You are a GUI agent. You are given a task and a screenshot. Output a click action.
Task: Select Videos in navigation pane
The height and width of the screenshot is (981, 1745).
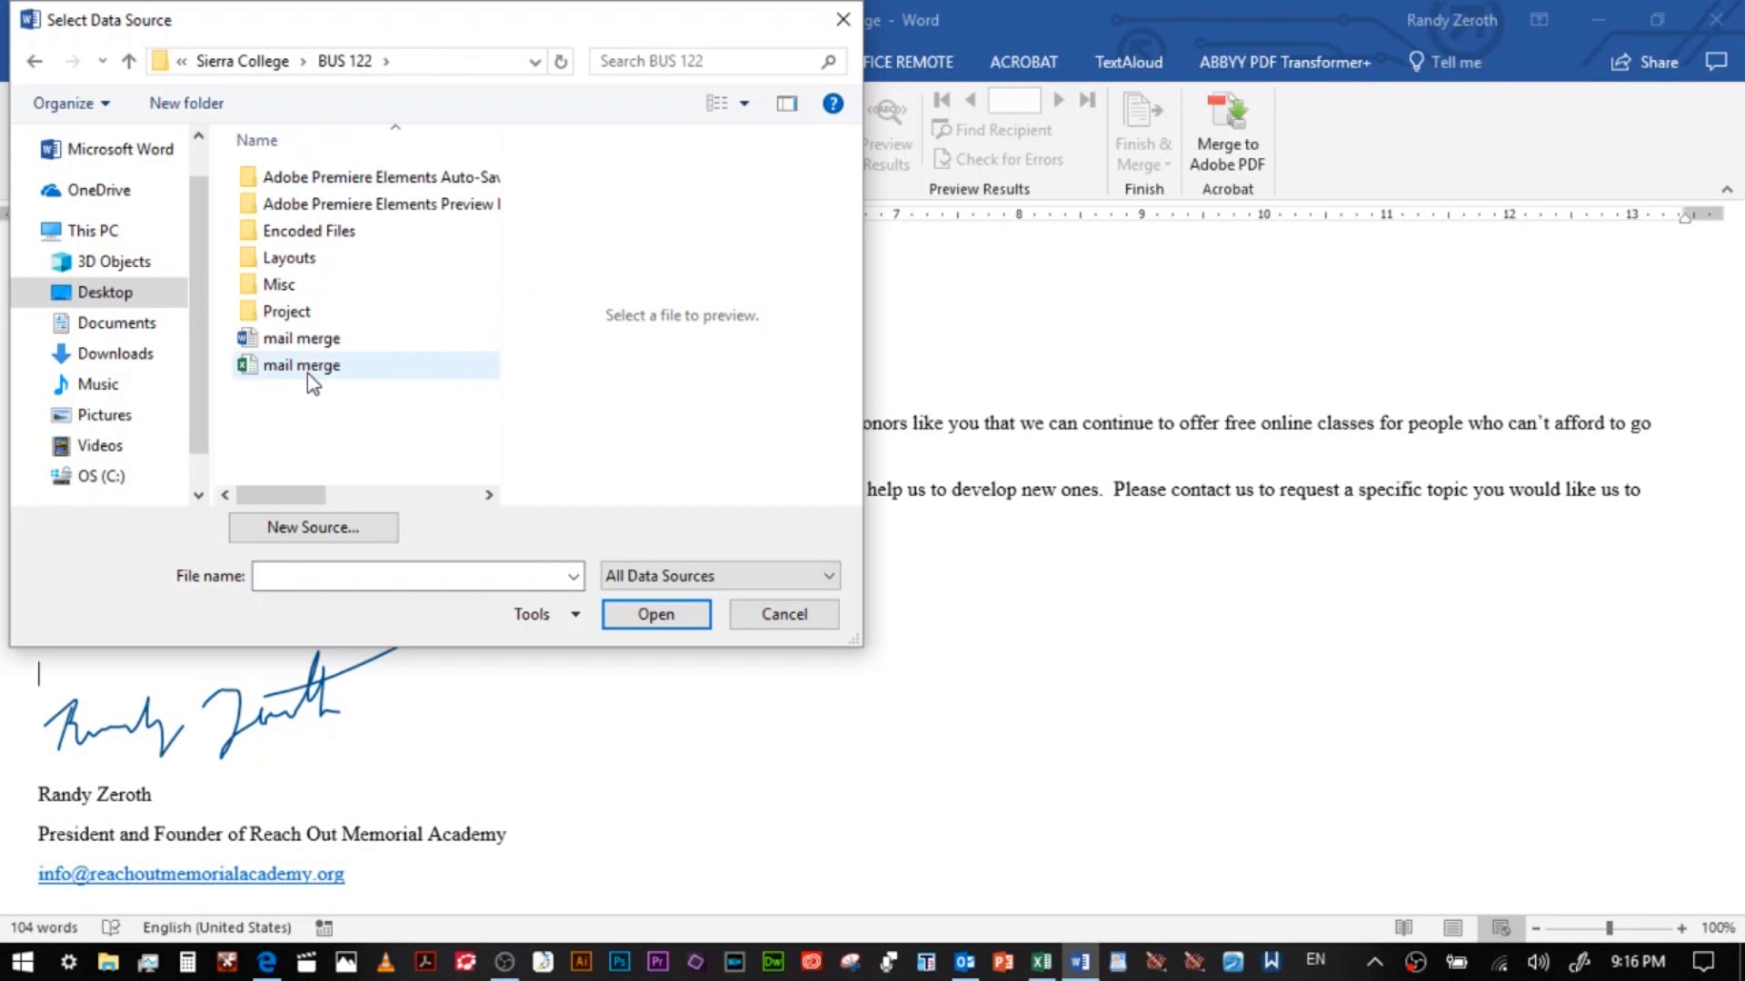coord(88,446)
